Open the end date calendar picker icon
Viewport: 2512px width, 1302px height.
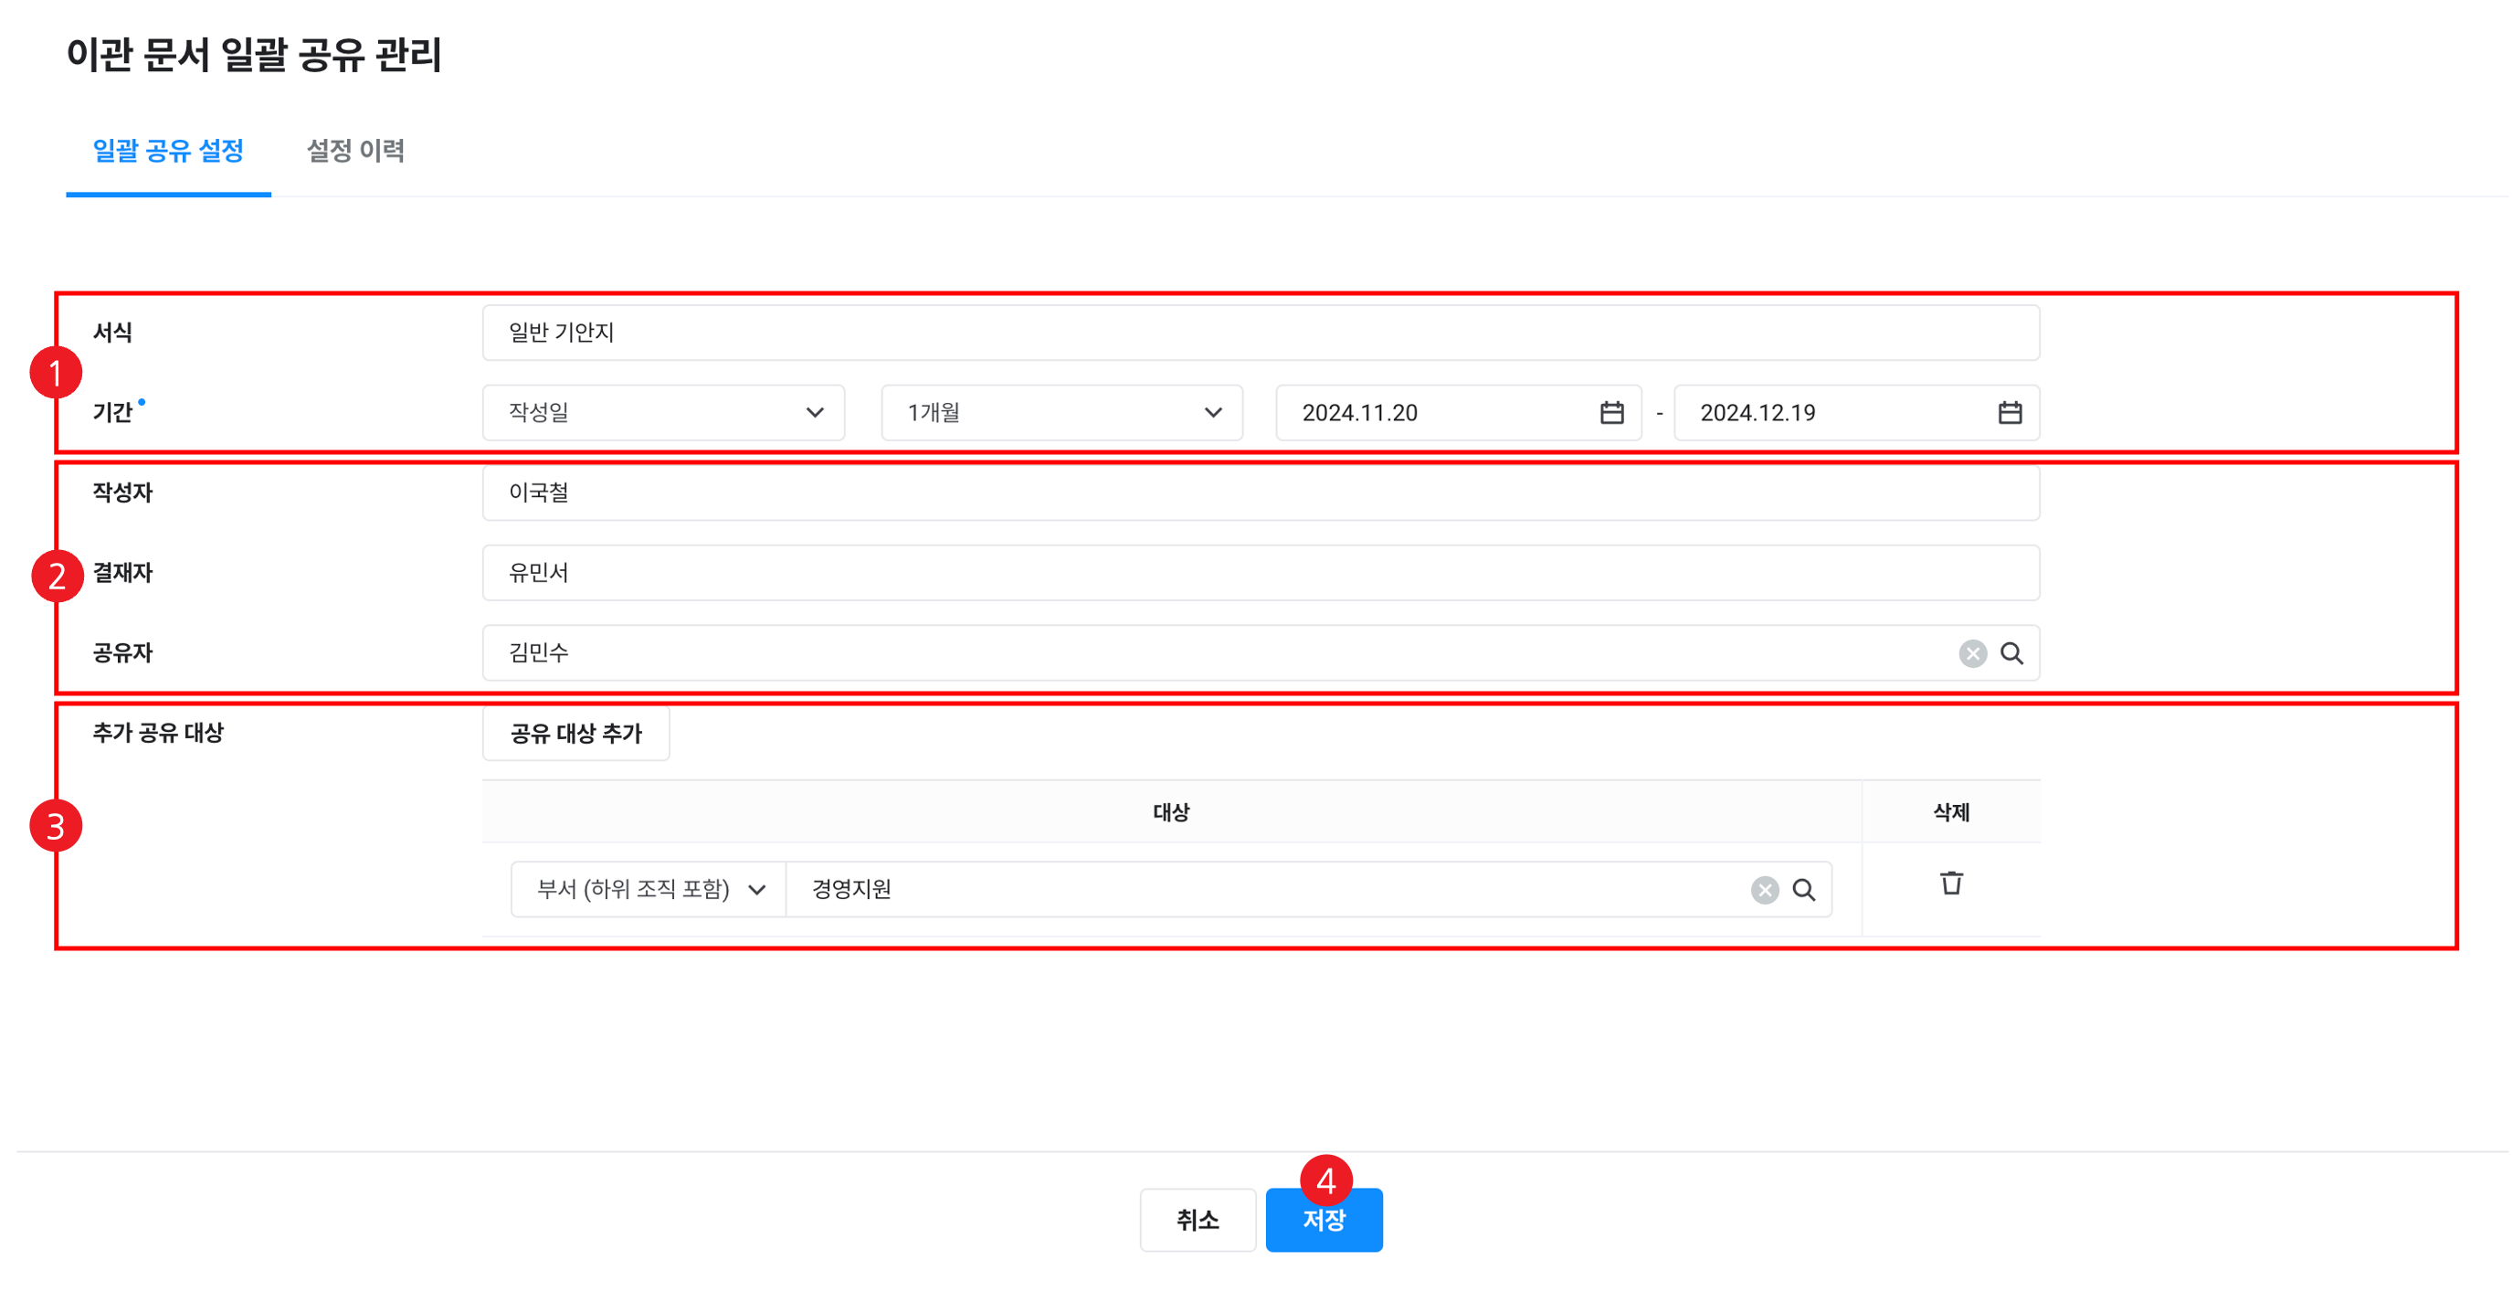pos(2010,413)
